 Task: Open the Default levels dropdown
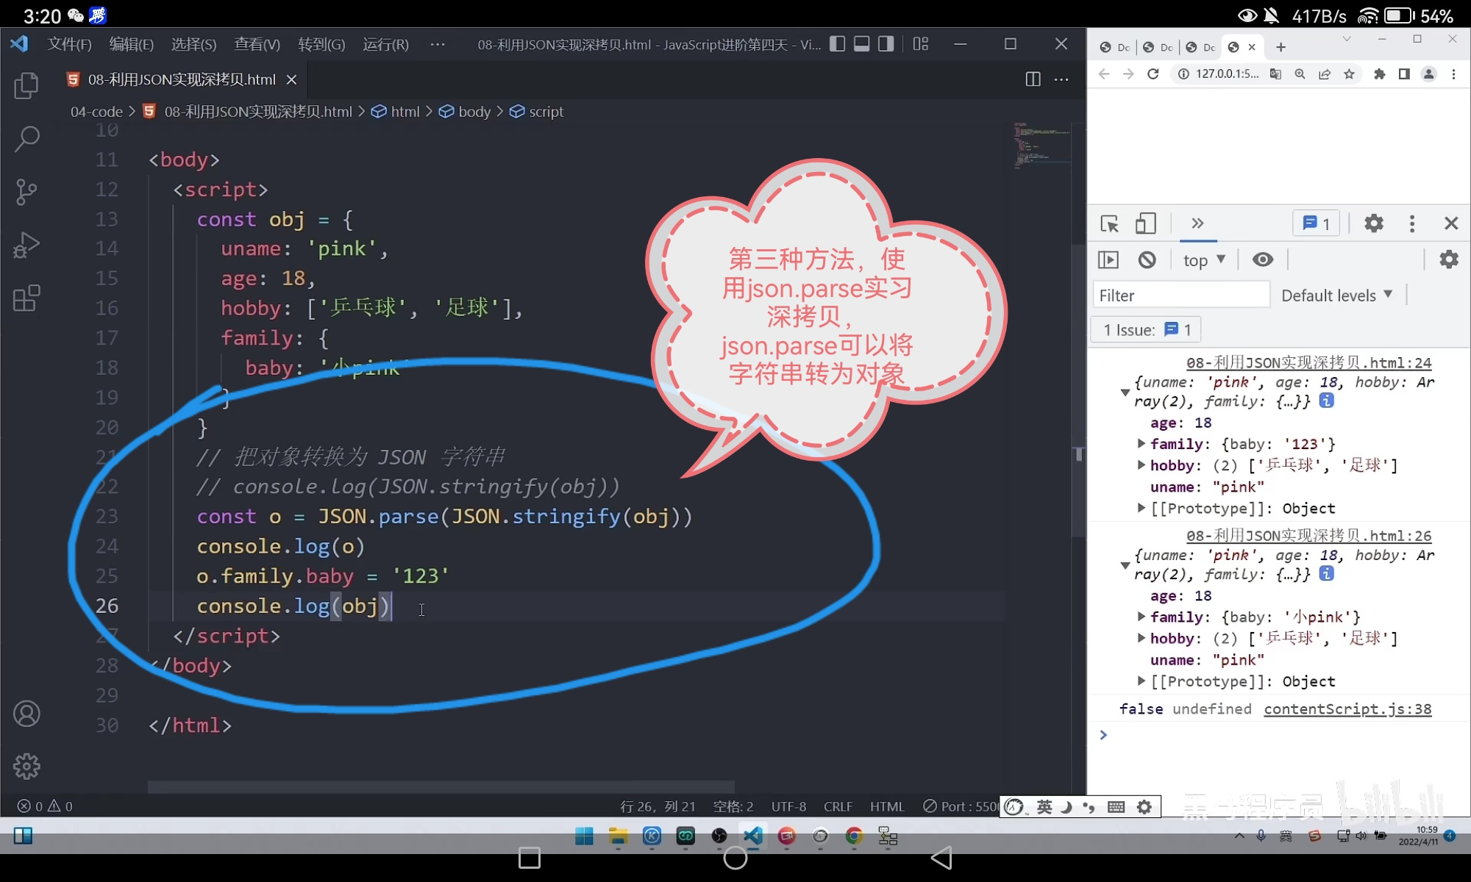pos(1336,295)
